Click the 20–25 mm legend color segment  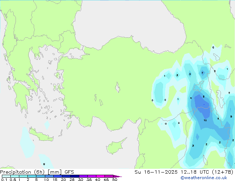(x=66, y=176)
